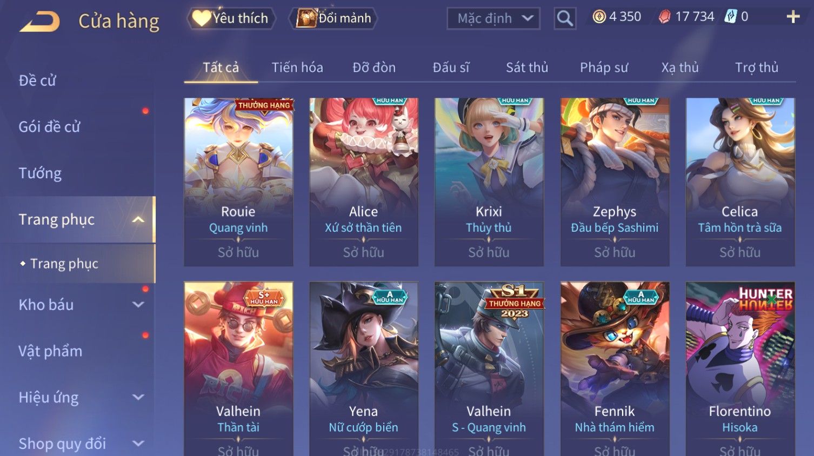814x456 pixels.
Task: Expand the Shop quy đổi section
Action: pos(138,444)
